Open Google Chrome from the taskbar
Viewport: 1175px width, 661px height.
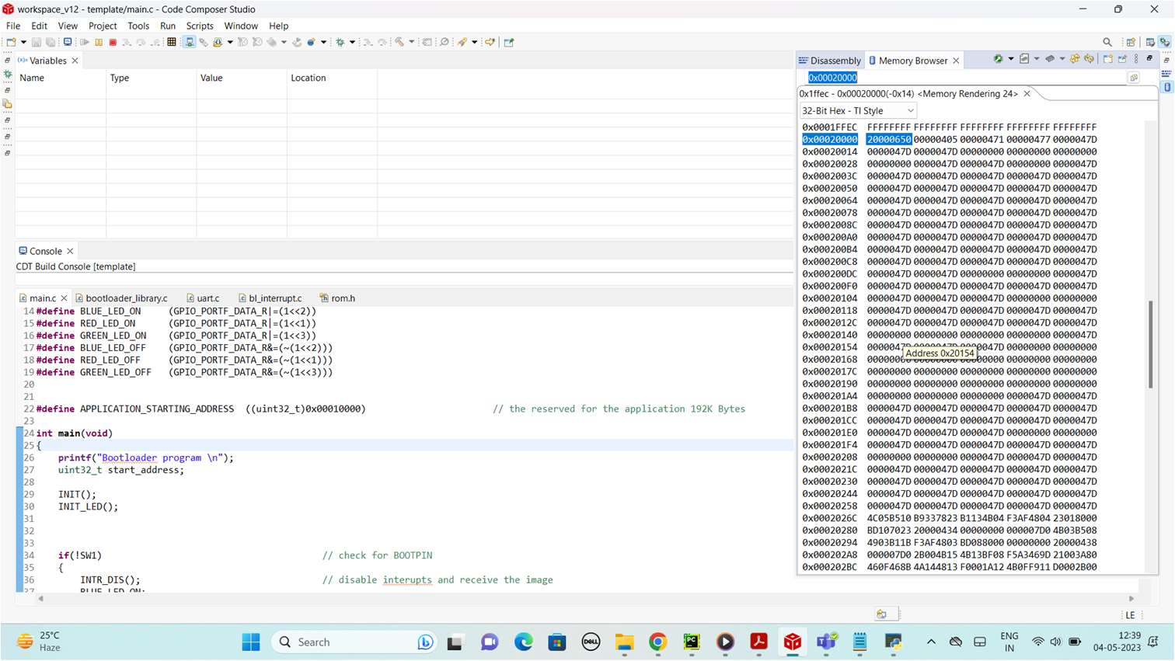click(658, 642)
